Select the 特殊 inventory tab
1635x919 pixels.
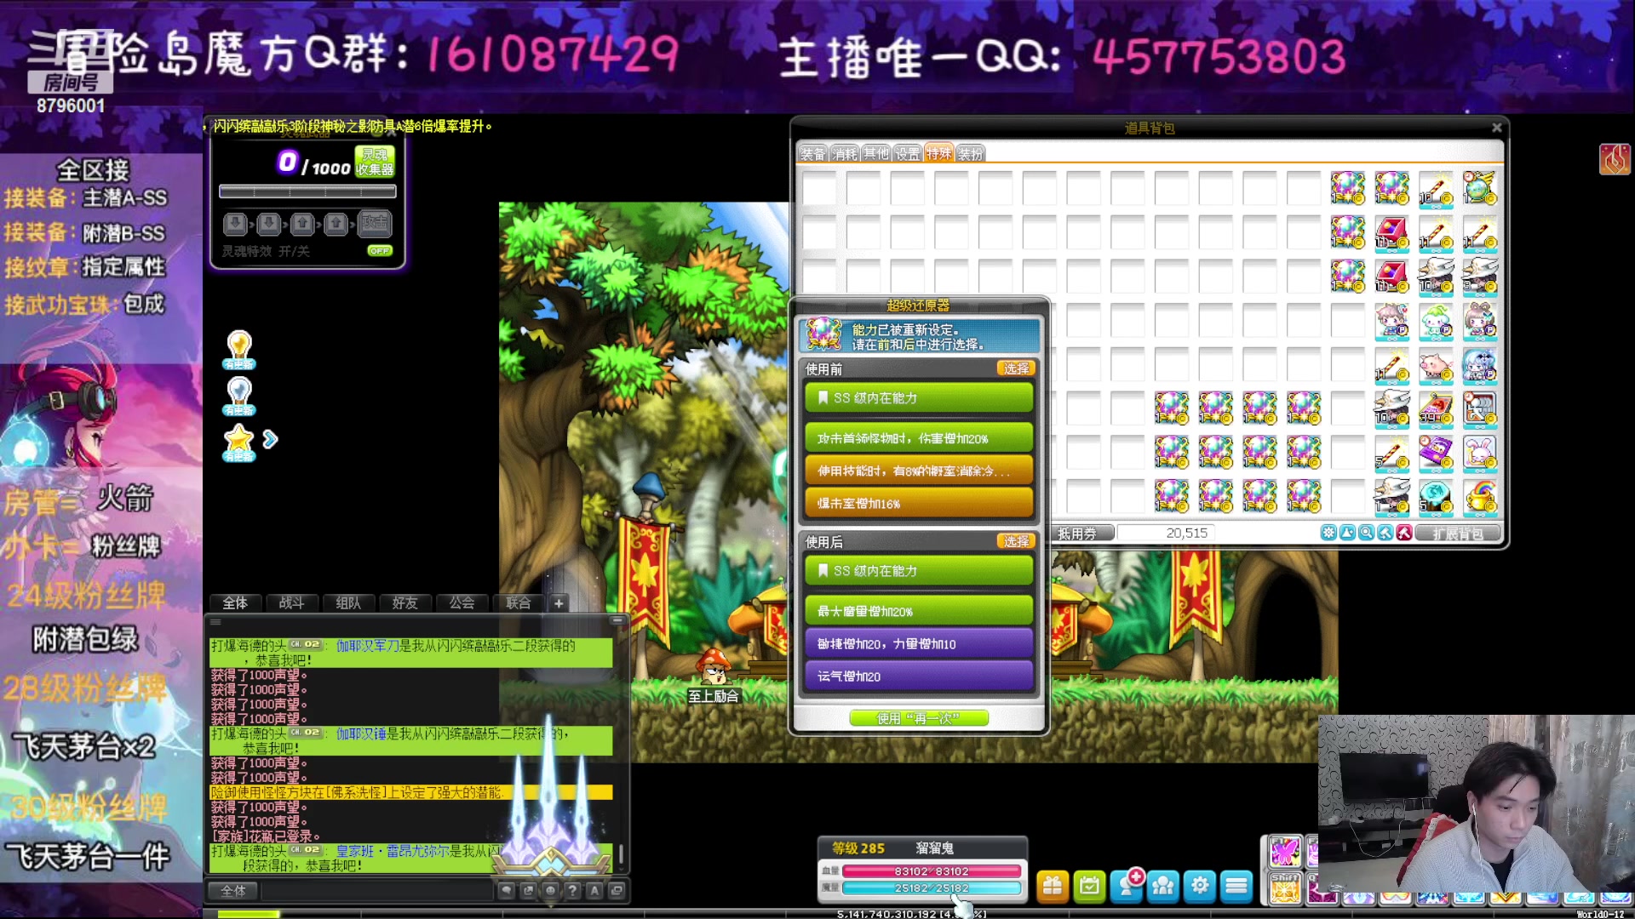tap(939, 153)
